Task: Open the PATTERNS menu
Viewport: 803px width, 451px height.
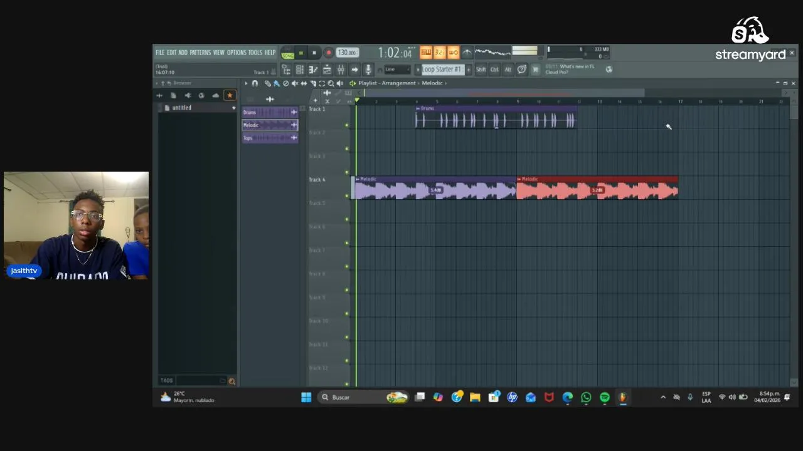Action: pyautogui.click(x=200, y=53)
